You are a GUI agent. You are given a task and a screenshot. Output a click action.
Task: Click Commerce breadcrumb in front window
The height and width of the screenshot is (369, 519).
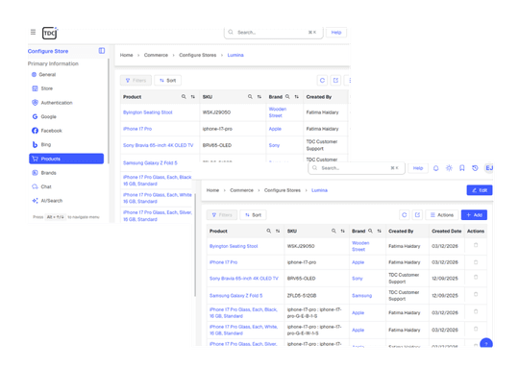pyautogui.click(x=241, y=190)
